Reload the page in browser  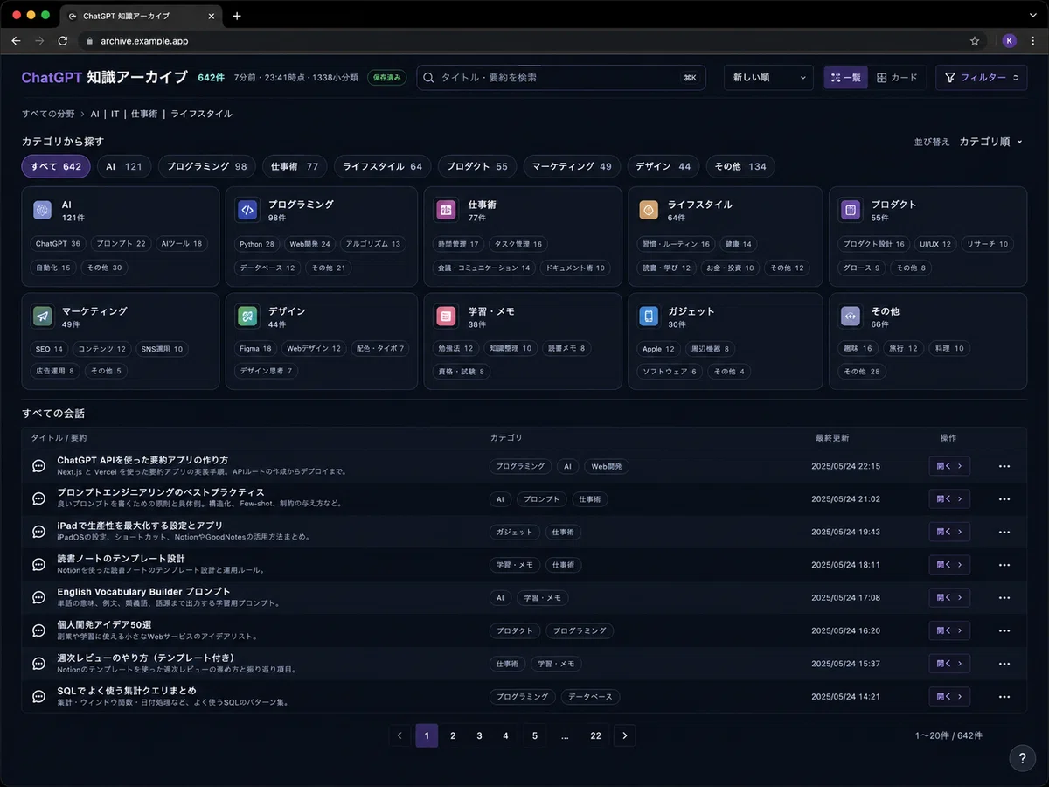tap(62, 40)
